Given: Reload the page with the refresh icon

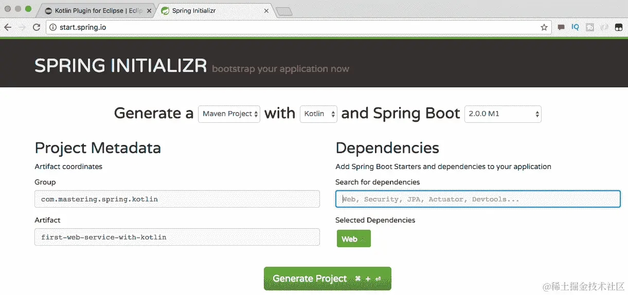Looking at the screenshot, I should 36,27.
